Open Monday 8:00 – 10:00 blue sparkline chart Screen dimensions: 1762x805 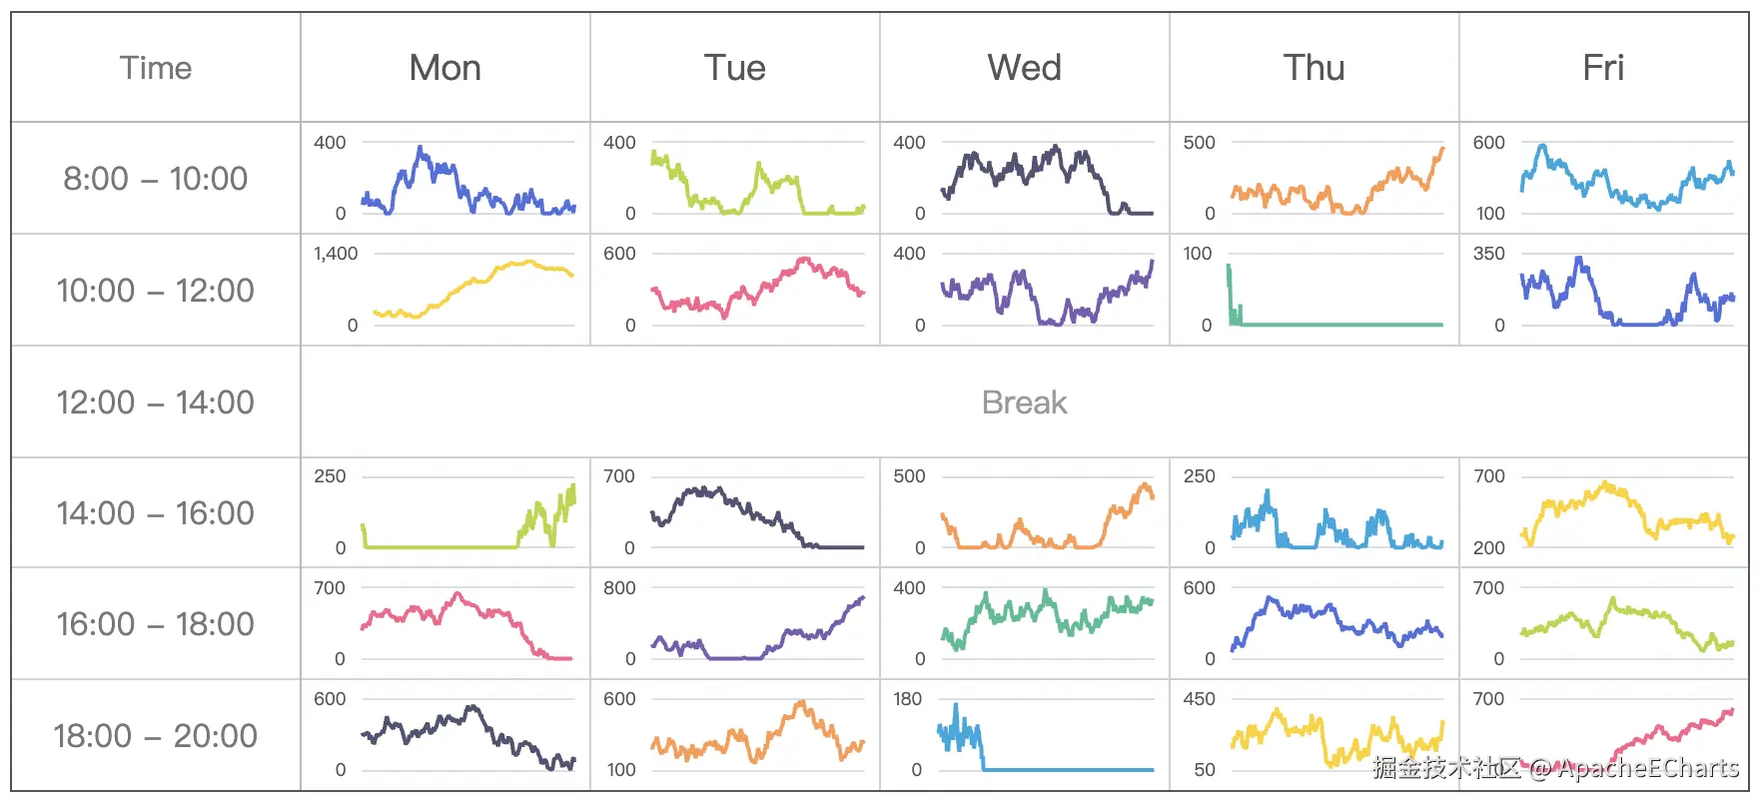click(x=467, y=180)
